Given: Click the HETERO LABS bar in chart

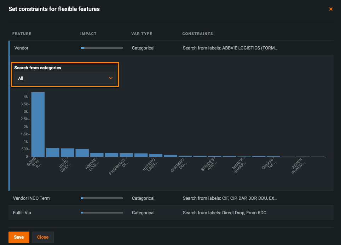Looking at the screenshot, I should (156, 155).
